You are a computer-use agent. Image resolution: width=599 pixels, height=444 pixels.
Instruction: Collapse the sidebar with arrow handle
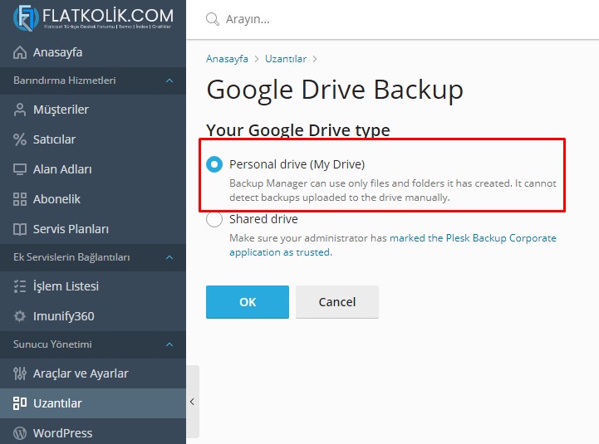point(193,402)
